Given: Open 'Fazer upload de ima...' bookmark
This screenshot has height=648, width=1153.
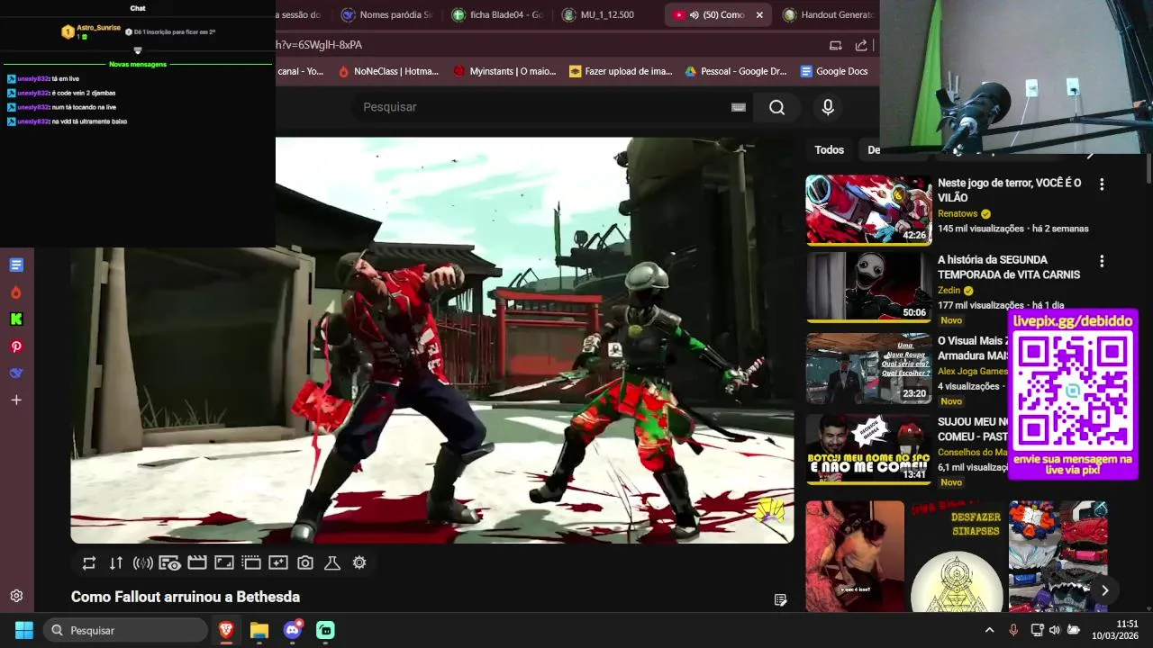Looking at the screenshot, I should pyautogui.click(x=621, y=71).
